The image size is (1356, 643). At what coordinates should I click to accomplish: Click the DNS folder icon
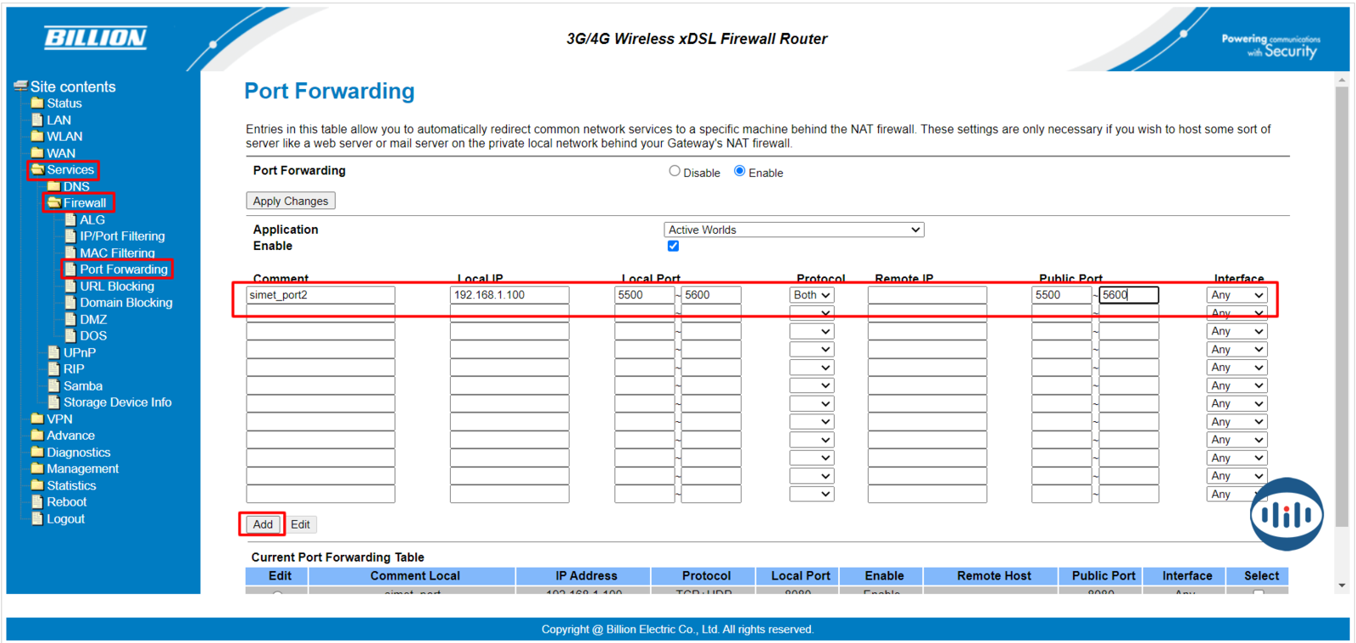(x=54, y=186)
